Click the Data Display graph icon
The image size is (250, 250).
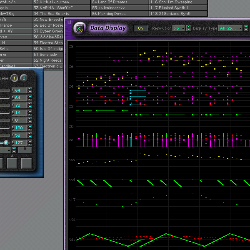(x=80, y=28)
